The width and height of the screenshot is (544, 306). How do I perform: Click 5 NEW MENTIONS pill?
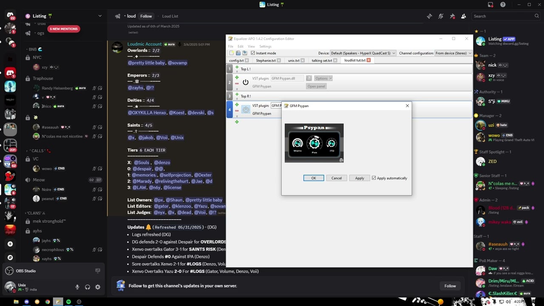[64, 29]
